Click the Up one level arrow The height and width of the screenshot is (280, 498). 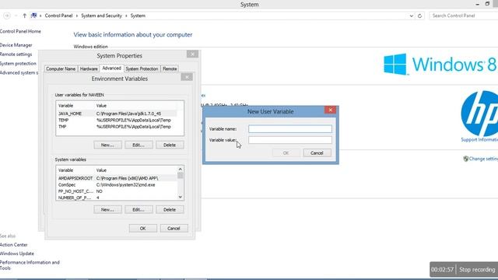pyautogui.click(x=24, y=16)
